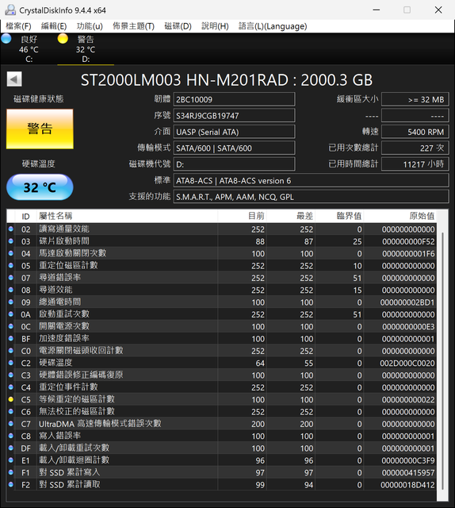This screenshot has height=508, width=455.
Task: Click raw value 000000000022 on row C5
Action: coord(408,400)
